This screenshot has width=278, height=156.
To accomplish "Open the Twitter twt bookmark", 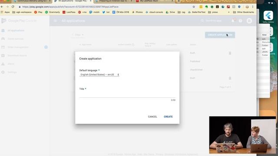I will coord(106,12).
